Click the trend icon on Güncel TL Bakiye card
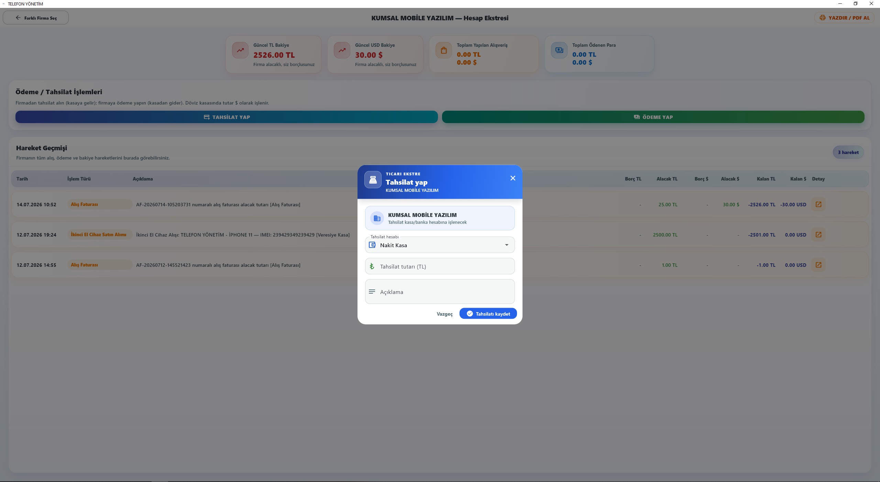The image size is (880, 482). click(240, 50)
